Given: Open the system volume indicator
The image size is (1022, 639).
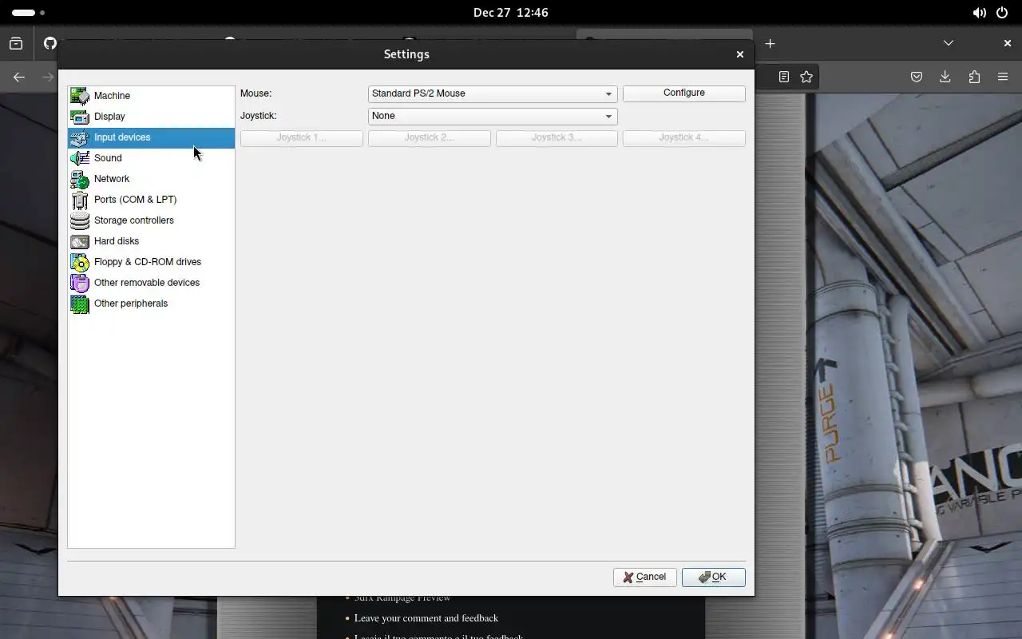Looking at the screenshot, I should click(x=979, y=13).
